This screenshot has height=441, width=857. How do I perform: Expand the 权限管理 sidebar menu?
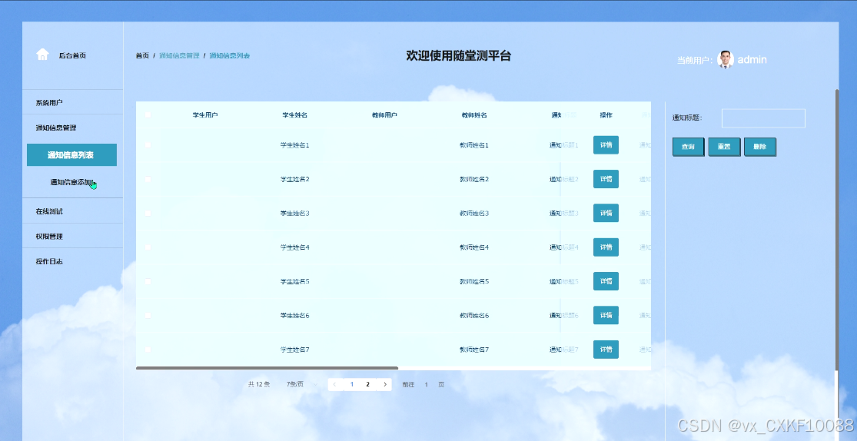[73, 237]
